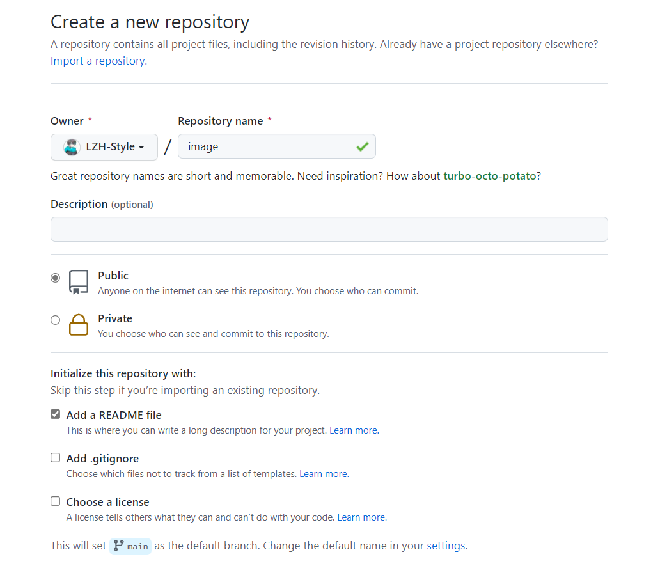Tick the Choose a license checkbox
Screen dimensions: 660x566
coord(56,501)
